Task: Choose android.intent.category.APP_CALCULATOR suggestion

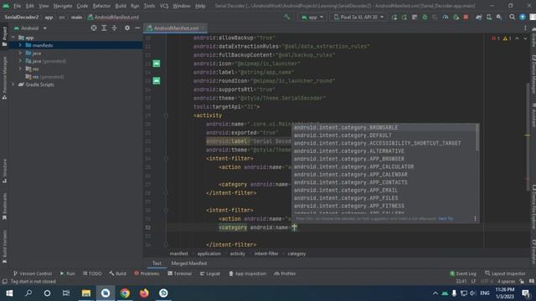Action: click(353, 167)
